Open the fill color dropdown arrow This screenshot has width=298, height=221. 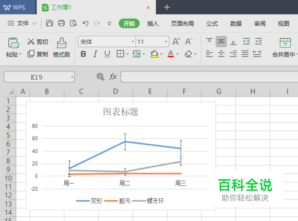click(x=162, y=54)
